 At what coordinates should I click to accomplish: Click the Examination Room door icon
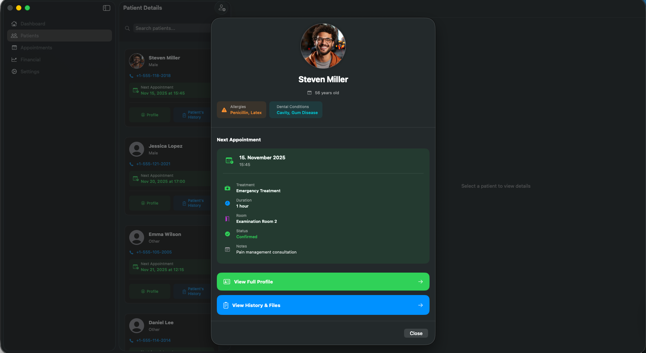(227, 219)
